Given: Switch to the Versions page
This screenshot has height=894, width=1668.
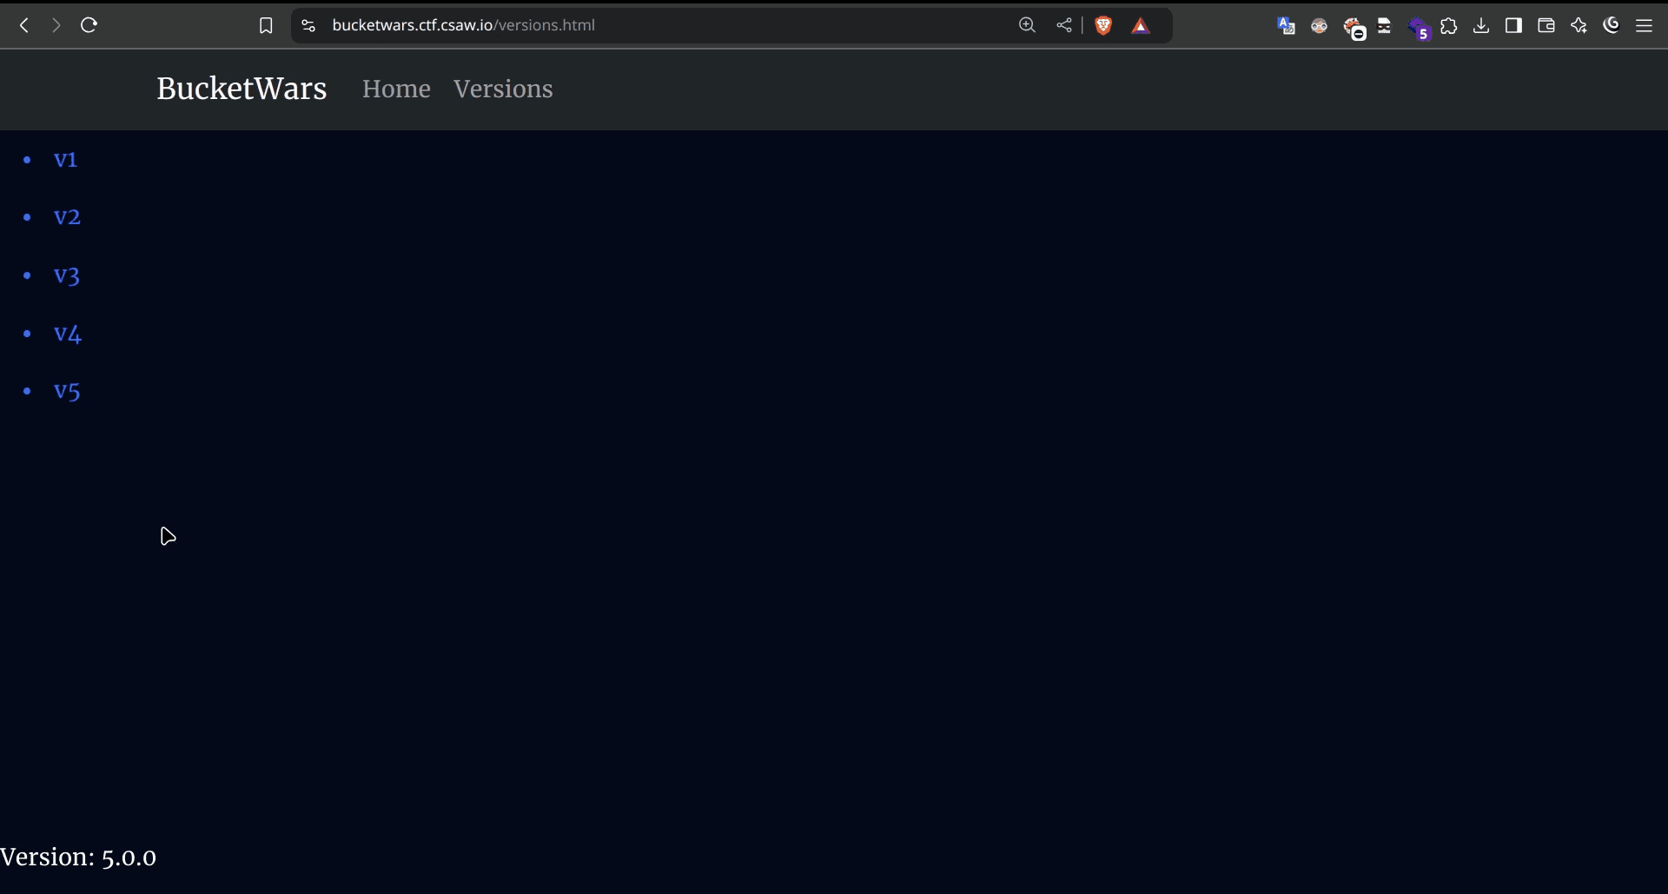Looking at the screenshot, I should pos(503,89).
